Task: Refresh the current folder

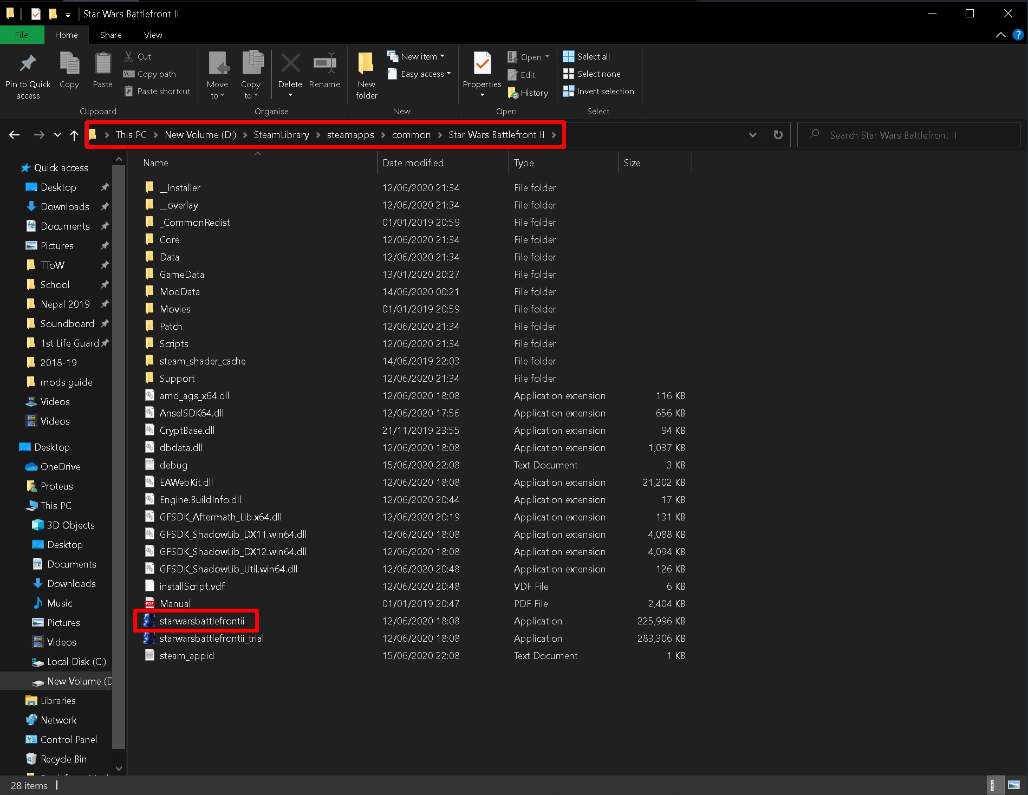Action: point(778,135)
